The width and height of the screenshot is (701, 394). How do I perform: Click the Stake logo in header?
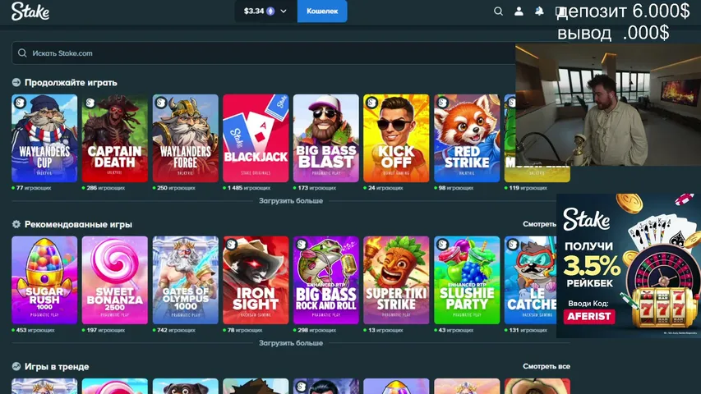click(30, 11)
